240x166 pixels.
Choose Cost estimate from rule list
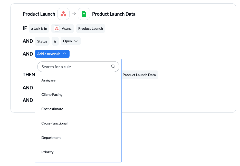78,109
